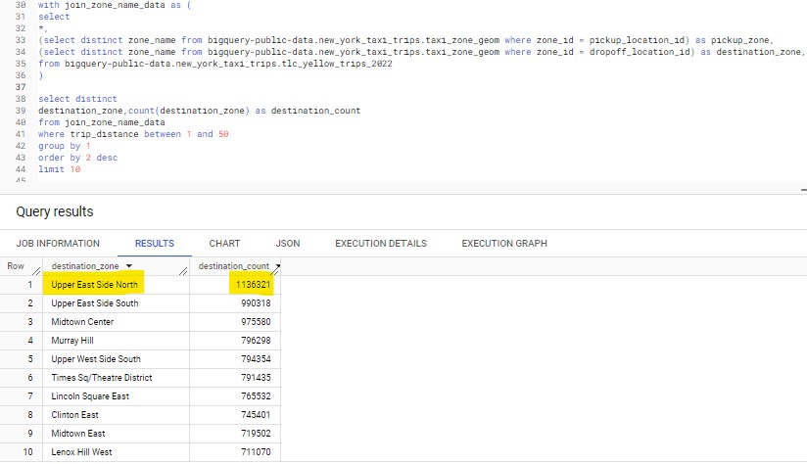Click the destination_count column header

(x=234, y=266)
